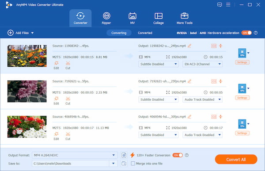The width and height of the screenshot is (265, 171).
Task: Click compress/enhance icon for 4069546 output
Action: pos(220,116)
